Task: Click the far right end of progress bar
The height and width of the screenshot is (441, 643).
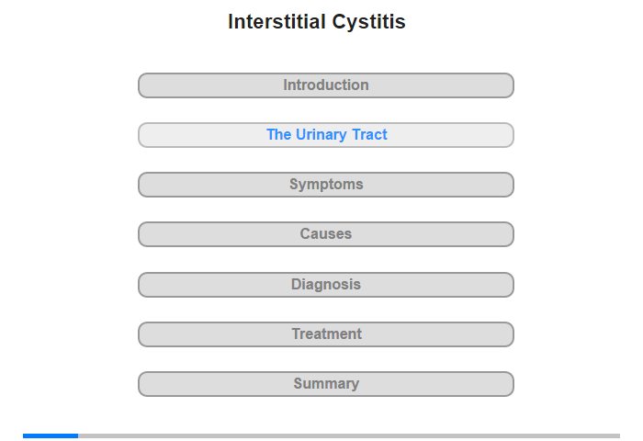Action: click(618, 435)
